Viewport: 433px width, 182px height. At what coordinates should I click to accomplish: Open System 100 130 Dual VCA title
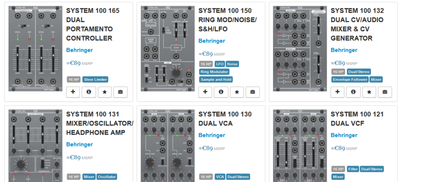[225, 119]
